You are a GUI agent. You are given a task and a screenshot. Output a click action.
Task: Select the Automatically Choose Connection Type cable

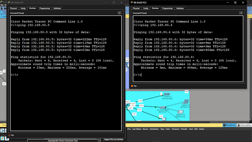tap(63, 141)
